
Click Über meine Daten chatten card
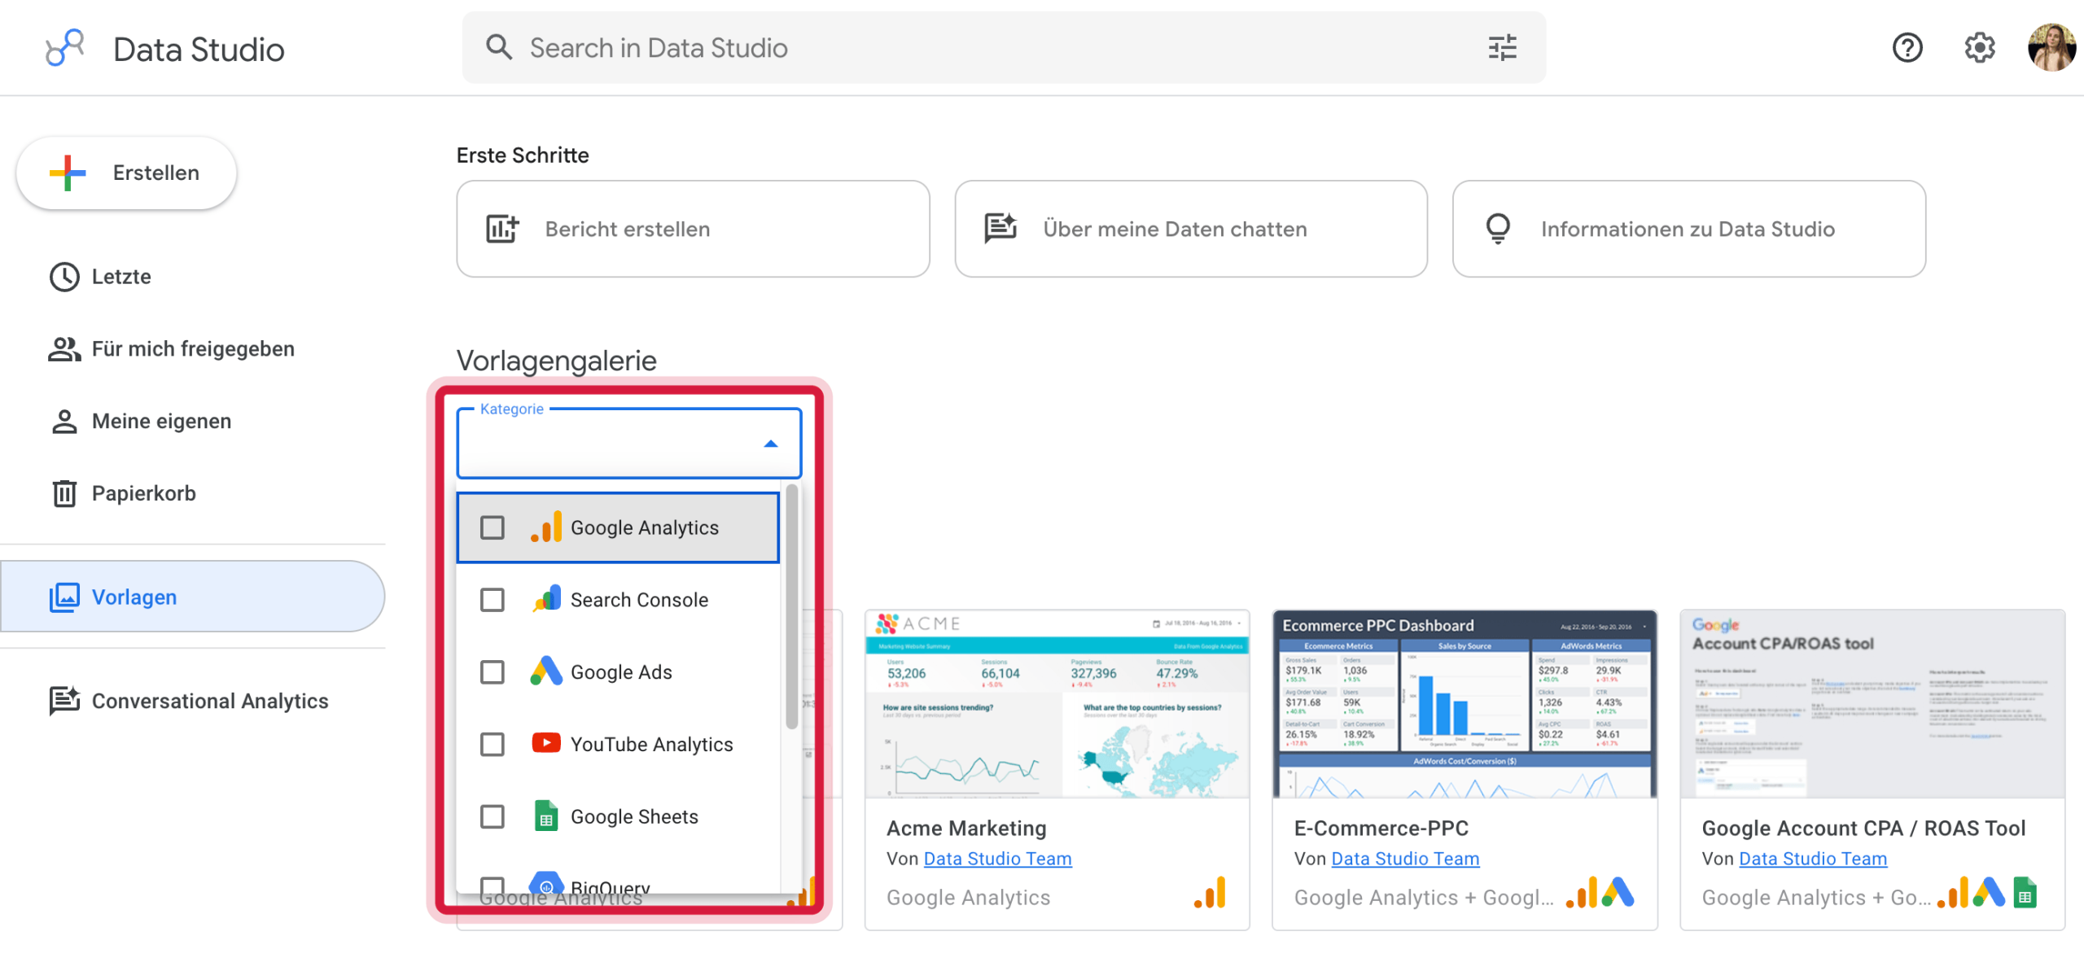(1191, 229)
